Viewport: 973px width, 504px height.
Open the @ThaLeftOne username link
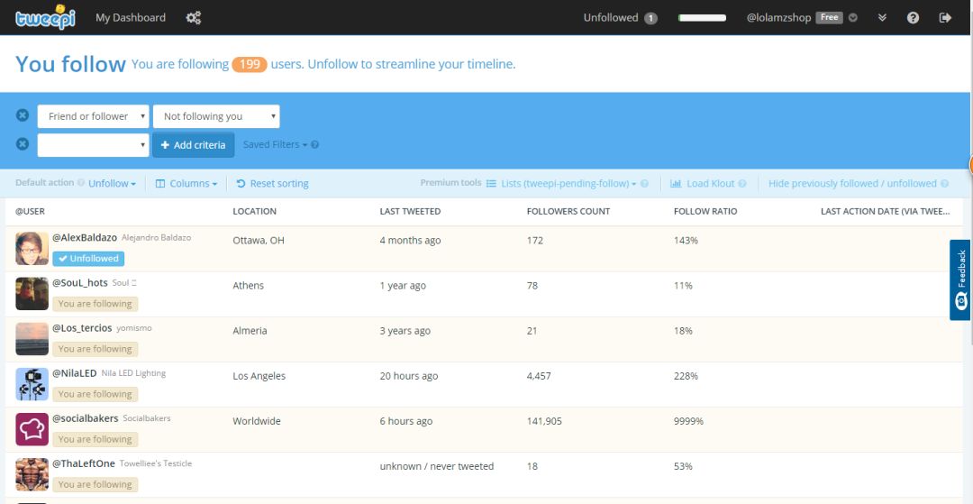point(84,464)
